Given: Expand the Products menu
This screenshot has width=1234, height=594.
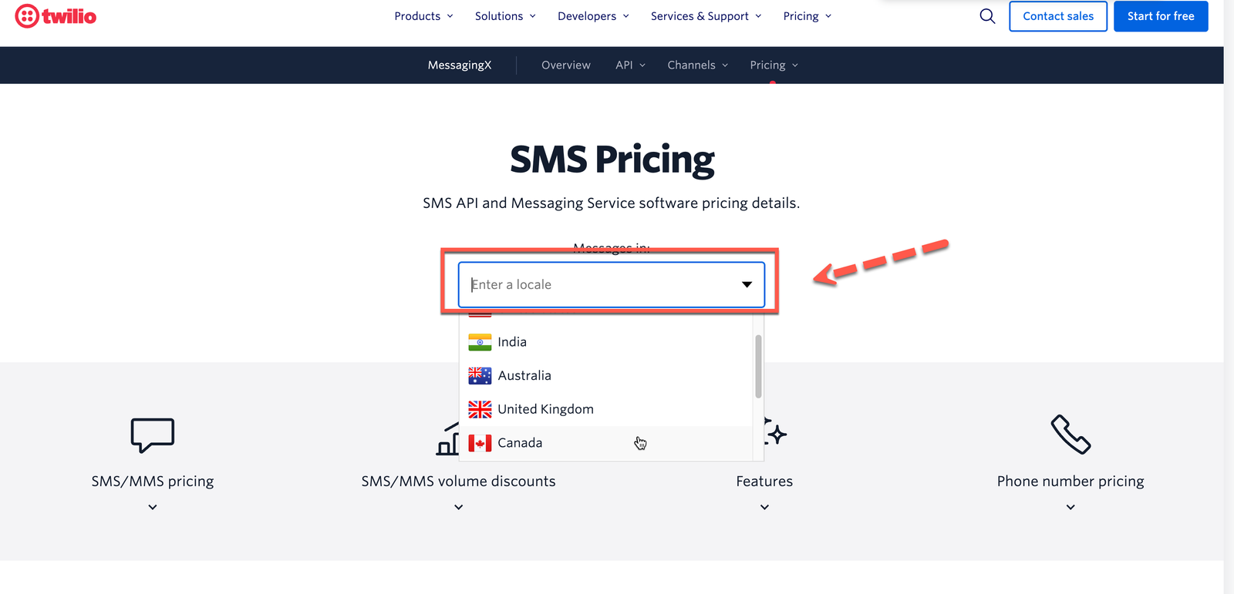Looking at the screenshot, I should [x=423, y=16].
